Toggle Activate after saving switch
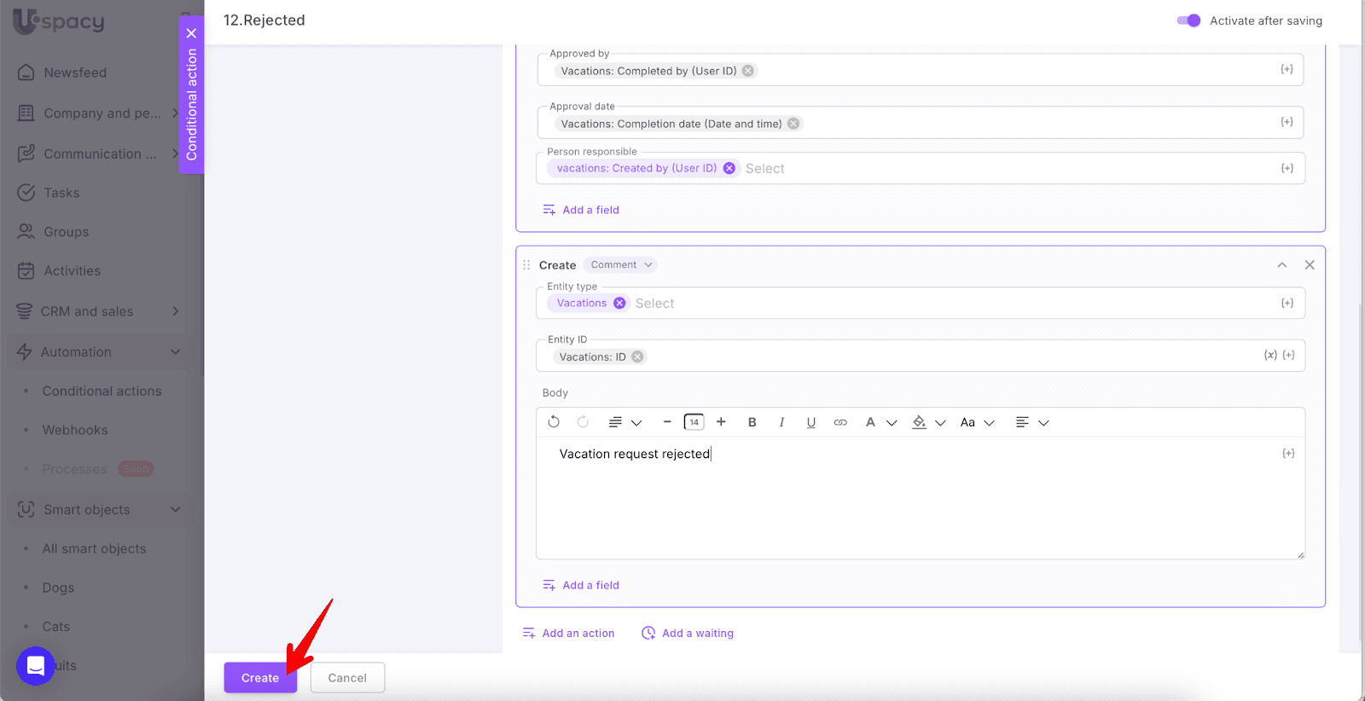This screenshot has height=701, width=1365. coord(1188,20)
